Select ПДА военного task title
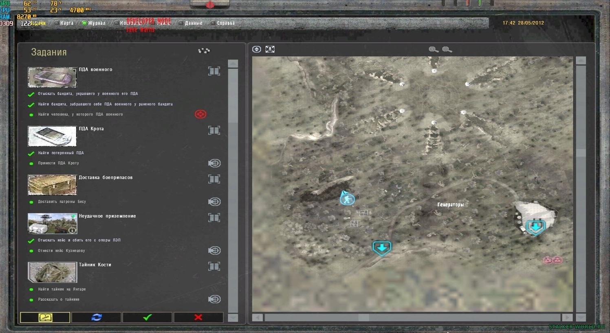The height and width of the screenshot is (333, 610). 95,70
